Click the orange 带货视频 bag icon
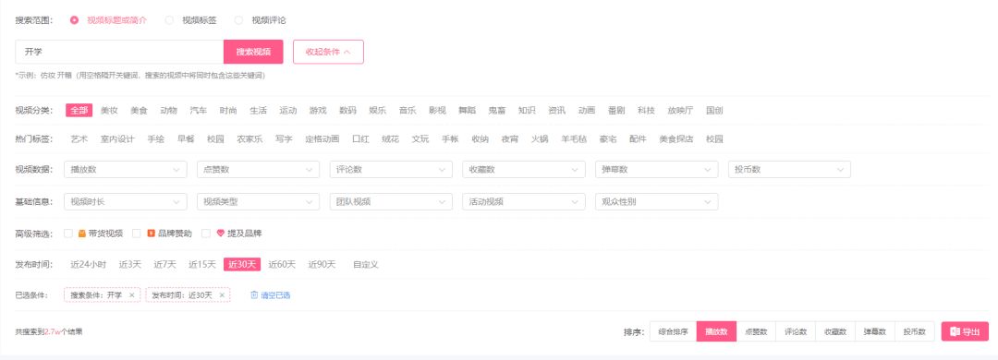The image size is (998, 360). (82, 234)
